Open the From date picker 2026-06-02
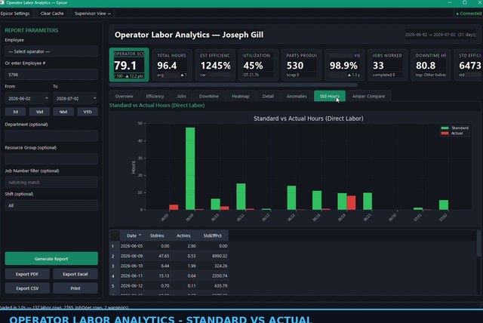Image resolution: width=483 pixels, height=323 pixels. [27, 98]
